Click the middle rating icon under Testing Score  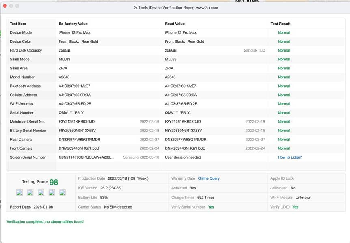click(41, 193)
